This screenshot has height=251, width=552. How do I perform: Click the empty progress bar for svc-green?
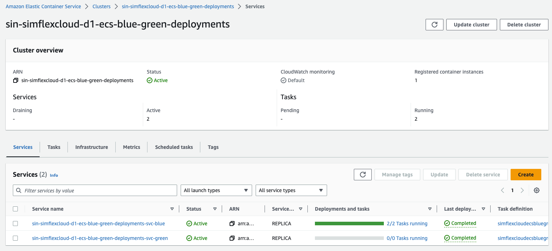click(349, 238)
